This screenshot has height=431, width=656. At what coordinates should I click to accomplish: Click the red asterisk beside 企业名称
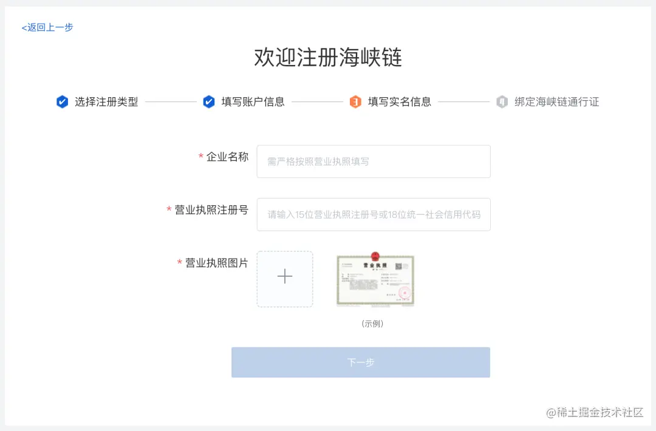point(201,157)
